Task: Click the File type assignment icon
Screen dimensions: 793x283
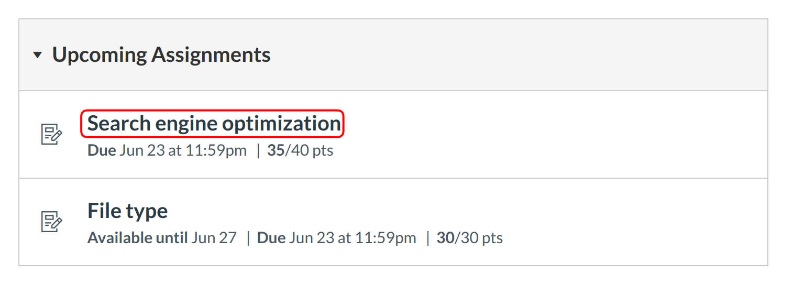Action: (51, 222)
